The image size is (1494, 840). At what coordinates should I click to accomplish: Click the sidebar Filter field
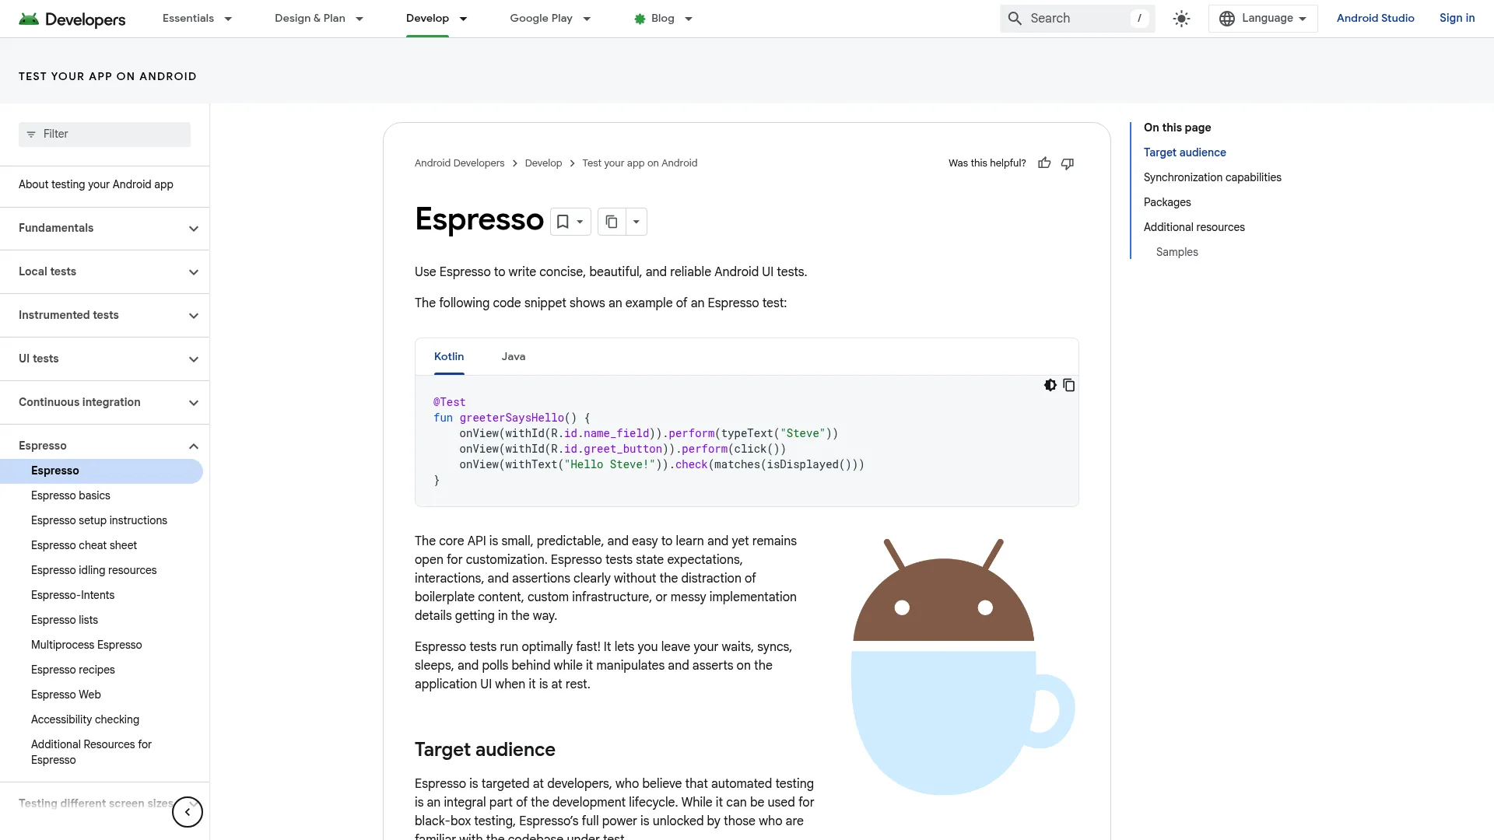[104, 135]
